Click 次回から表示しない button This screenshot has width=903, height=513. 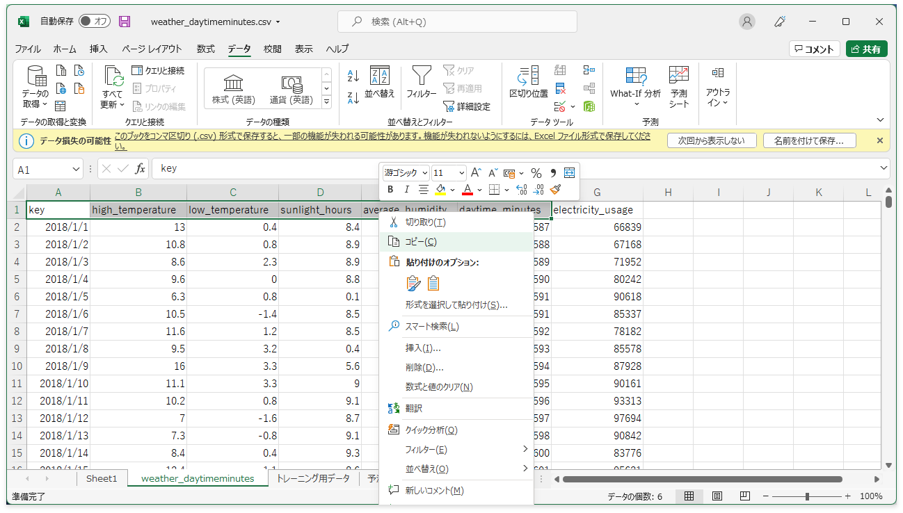point(711,140)
